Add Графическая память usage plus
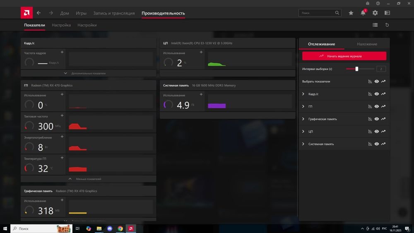 (62, 200)
